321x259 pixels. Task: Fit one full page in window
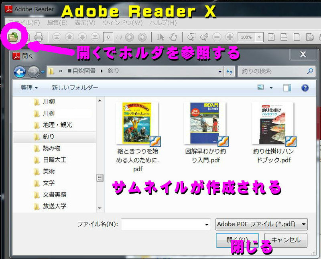click(297, 37)
